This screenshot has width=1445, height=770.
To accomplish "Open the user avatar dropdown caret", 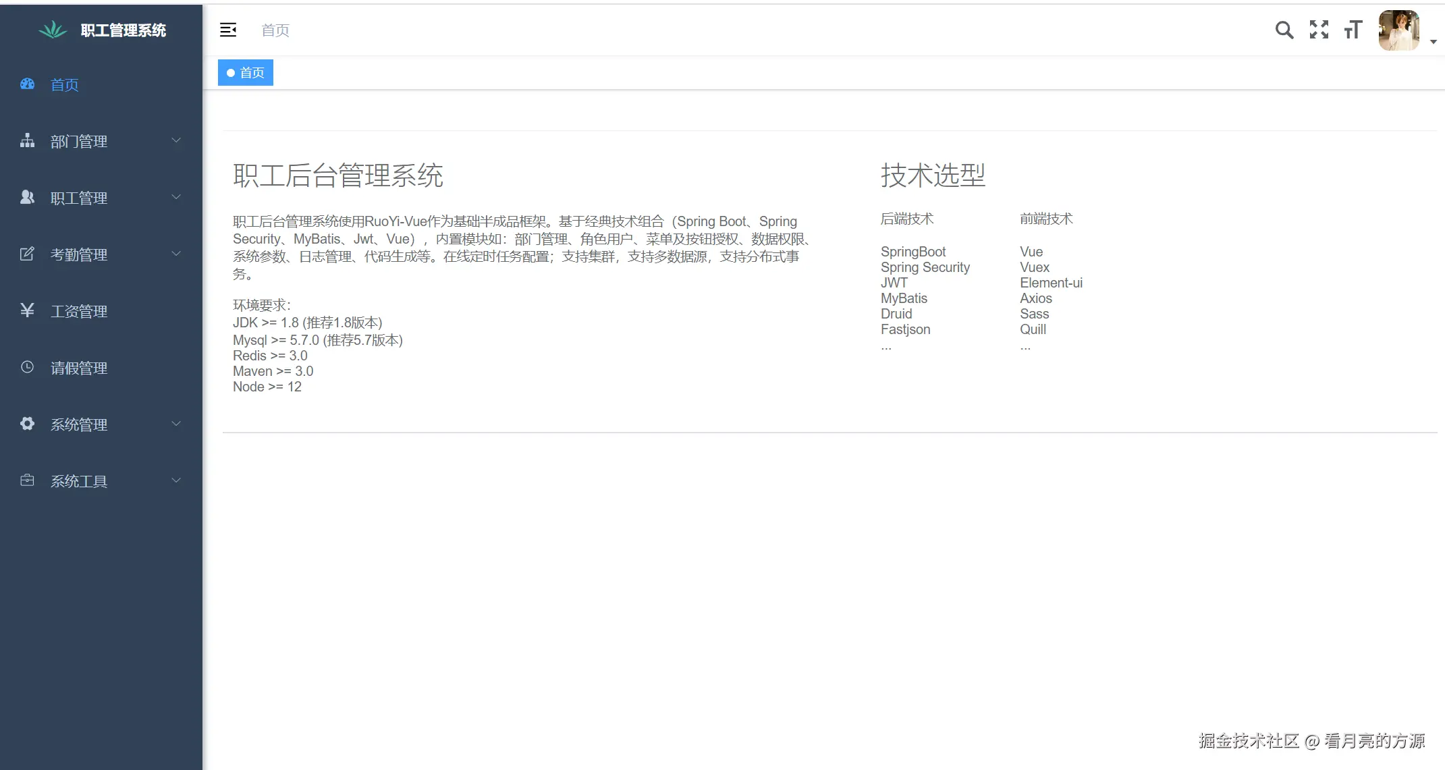I will (1434, 42).
